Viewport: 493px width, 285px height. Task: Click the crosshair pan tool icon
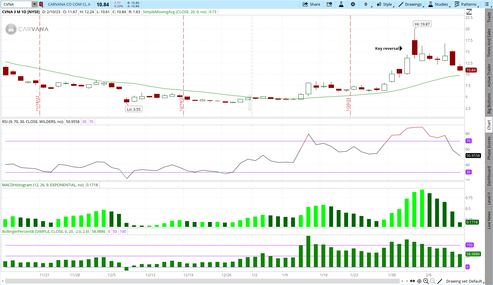coord(419,281)
